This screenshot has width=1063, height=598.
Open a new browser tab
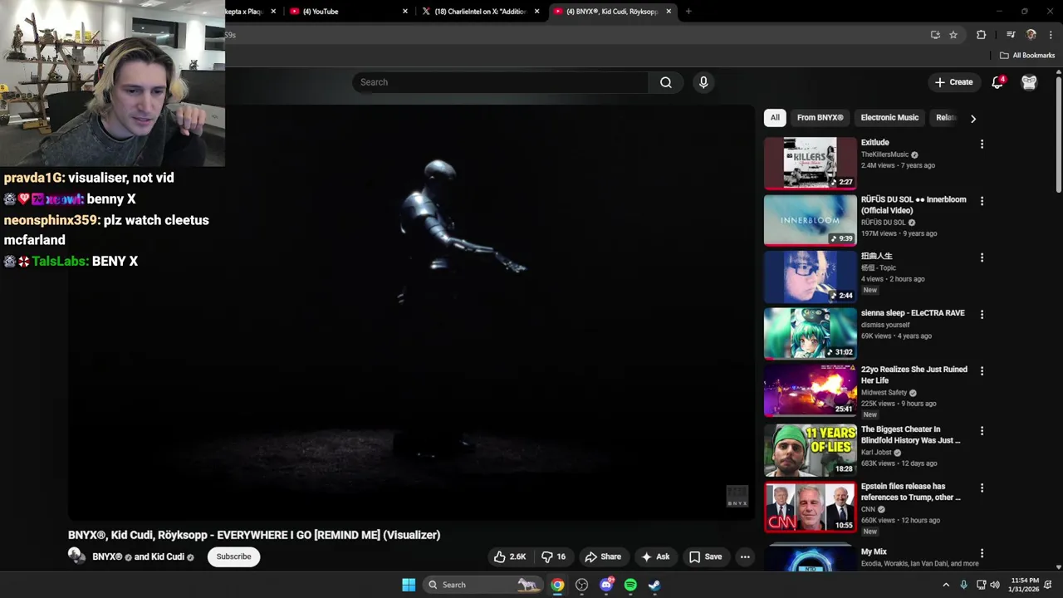tap(688, 12)
